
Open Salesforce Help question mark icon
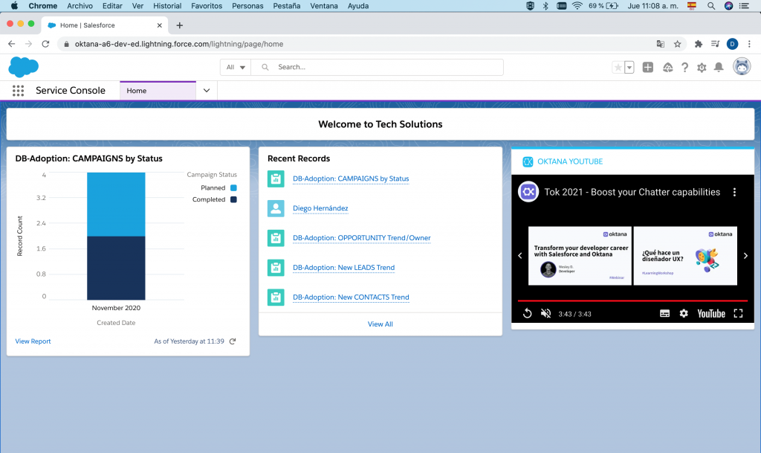(x=684, y=68)
